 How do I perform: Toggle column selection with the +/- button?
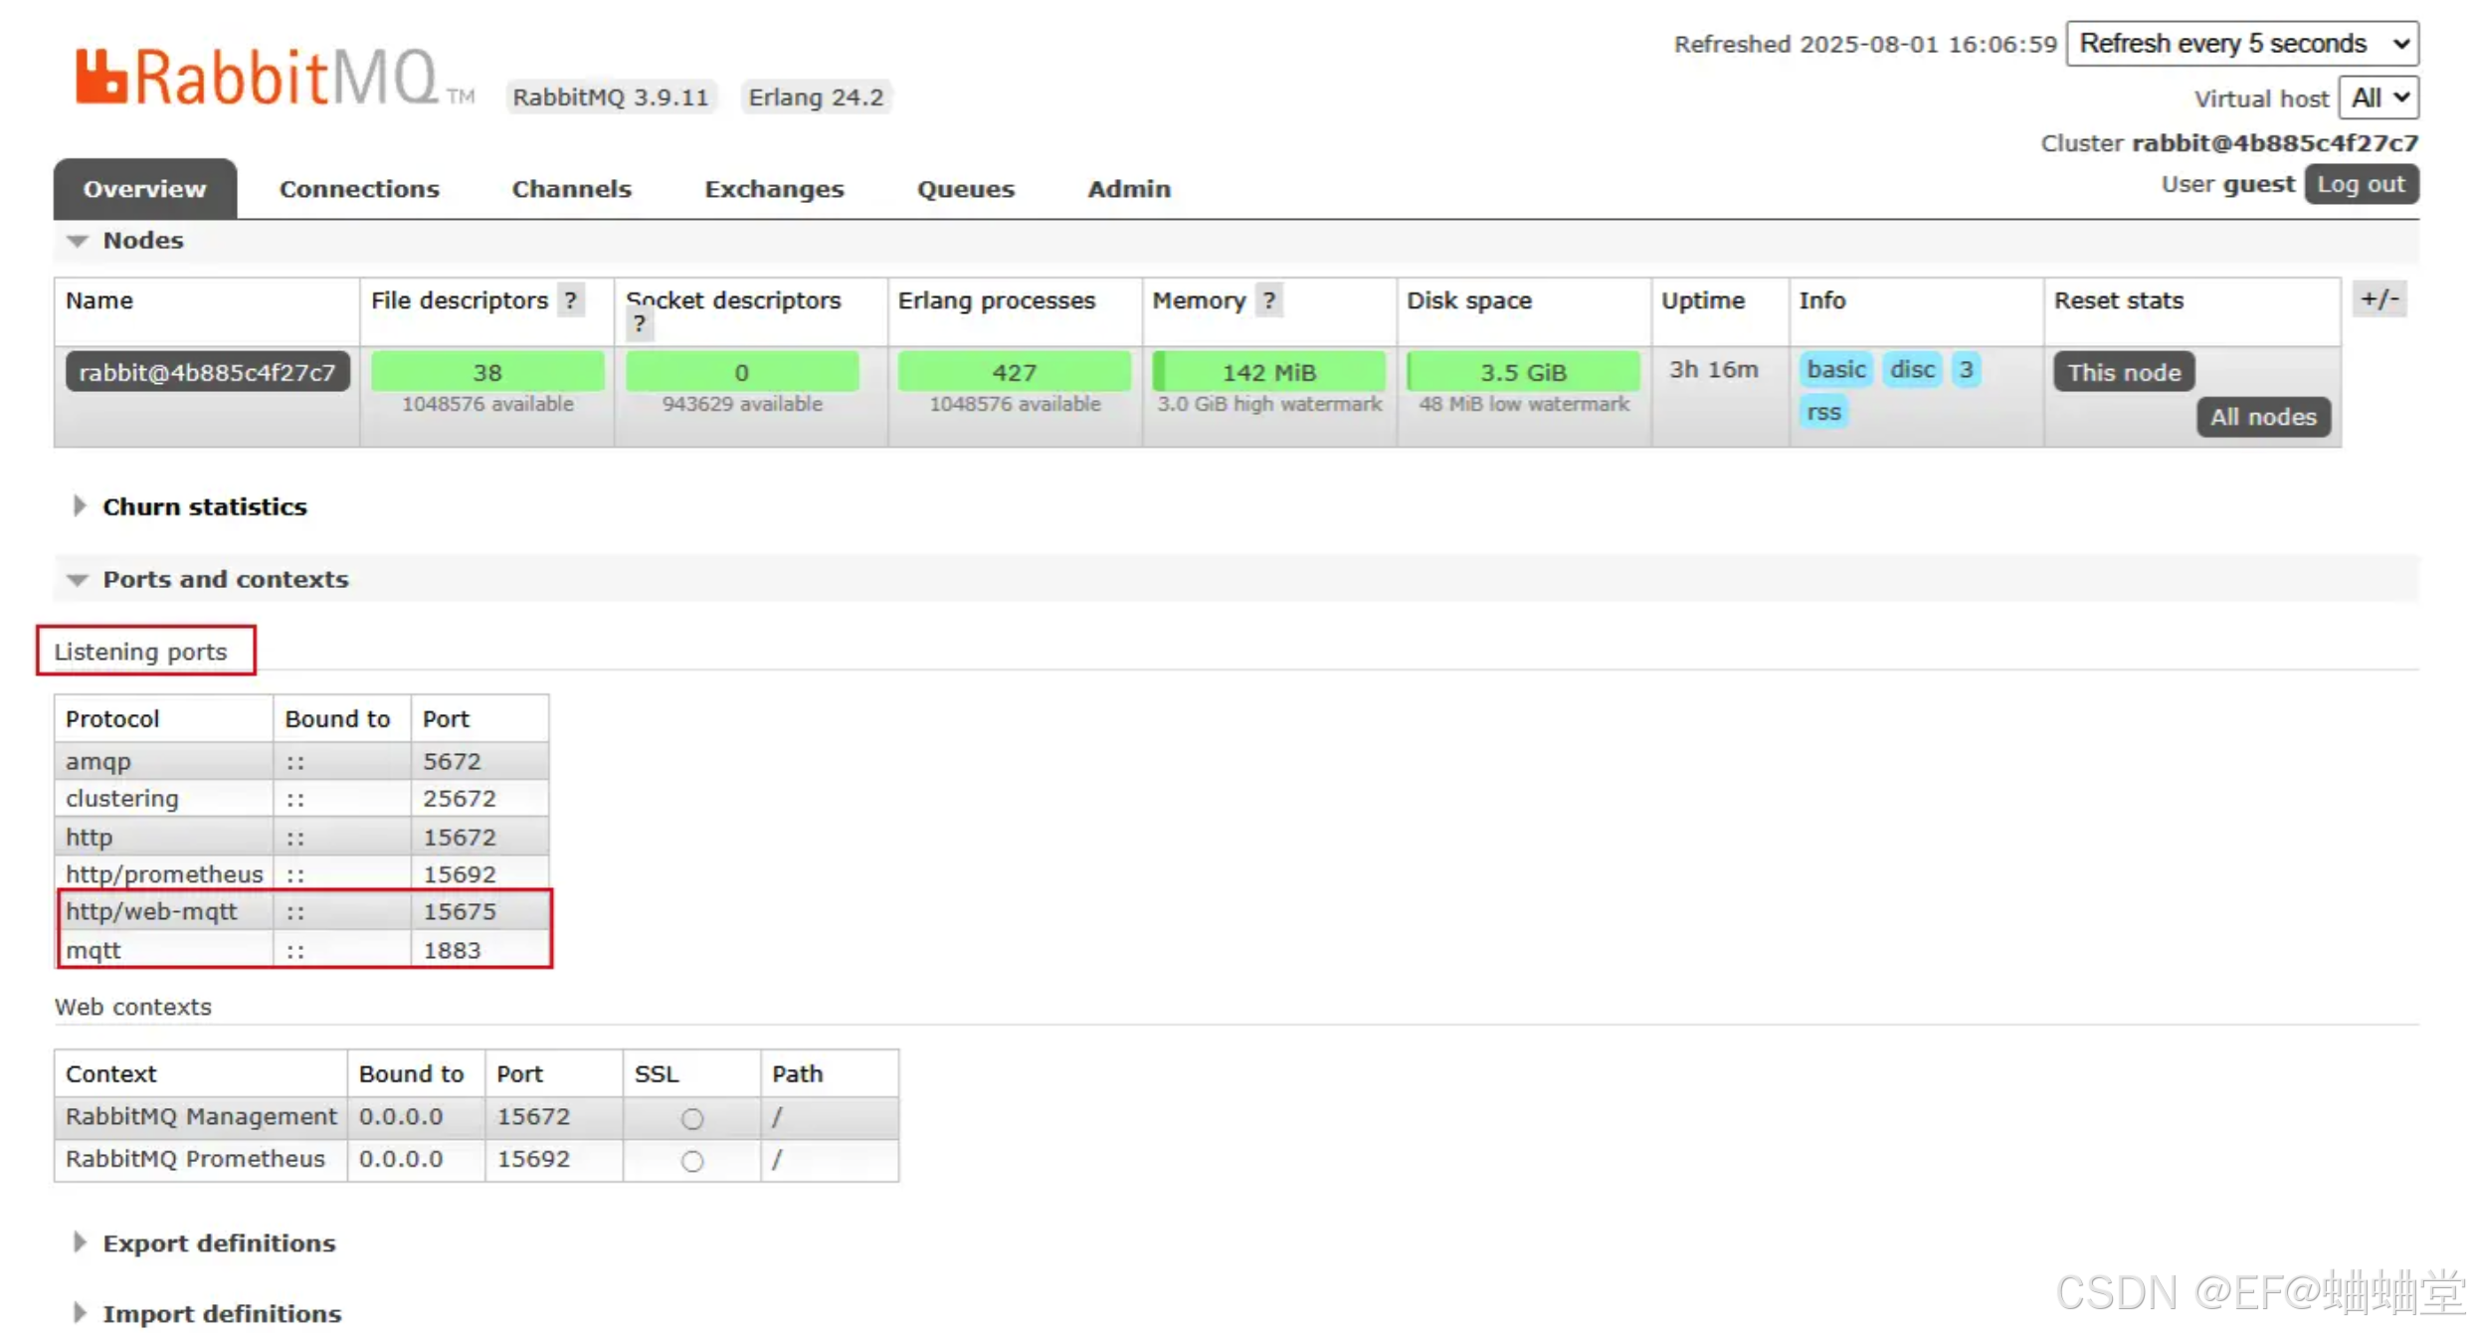(x=2378, y=299)
